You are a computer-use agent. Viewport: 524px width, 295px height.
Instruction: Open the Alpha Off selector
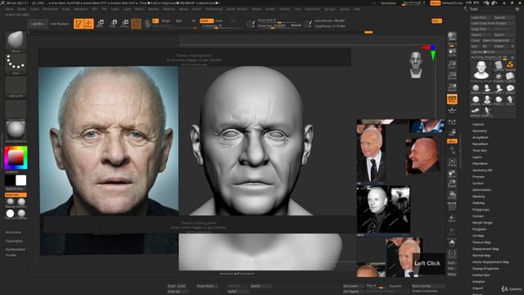tap(16, 87)
